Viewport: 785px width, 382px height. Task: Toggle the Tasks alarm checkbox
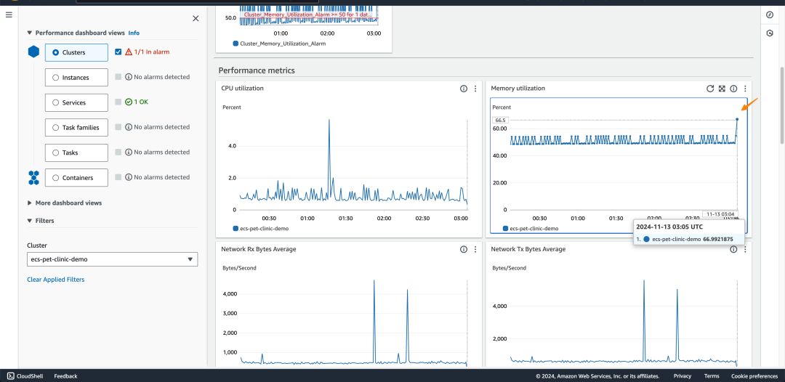pyautogui.click(x=118, y=152)
